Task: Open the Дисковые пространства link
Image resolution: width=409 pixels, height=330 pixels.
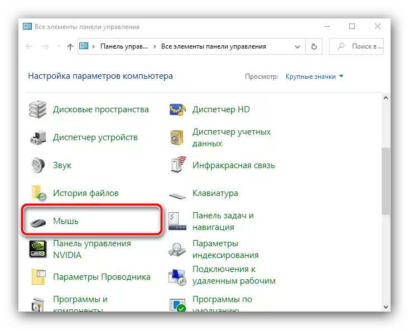Action: click(x=100, y=109)
